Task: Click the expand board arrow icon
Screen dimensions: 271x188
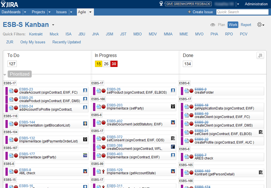Action: (260, 55)
